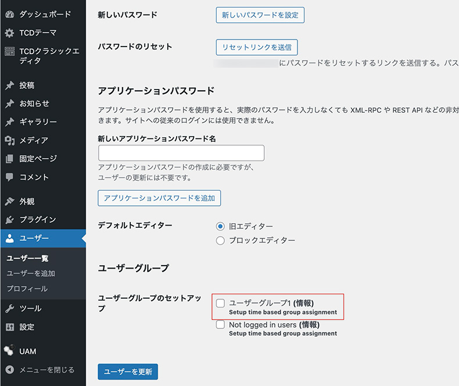This screenshot has width=459, height=386.
Task: Open TCDクラシックエディタ menu item
Action: coord(43,56)
